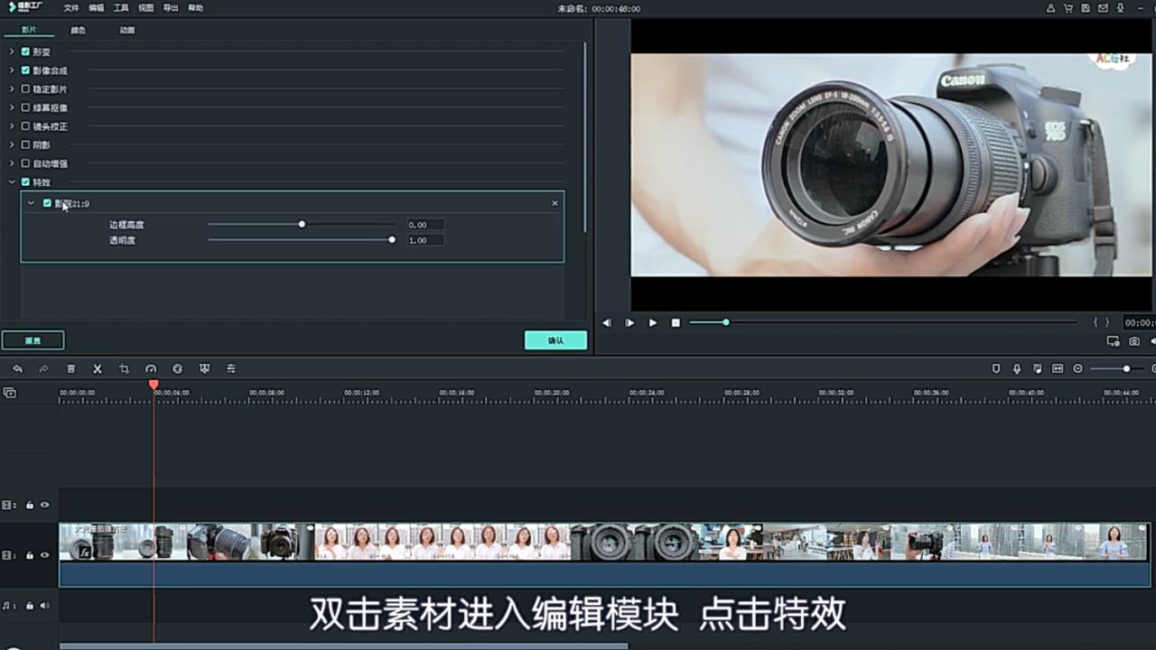Click the marker shield icon
Image resolution: width=1156 pixels, height=650 pixels.
click(996, 368)
